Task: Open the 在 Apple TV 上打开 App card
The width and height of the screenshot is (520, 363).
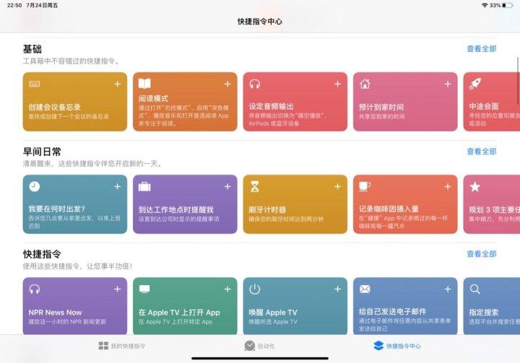Action: [x=185, y=306]
